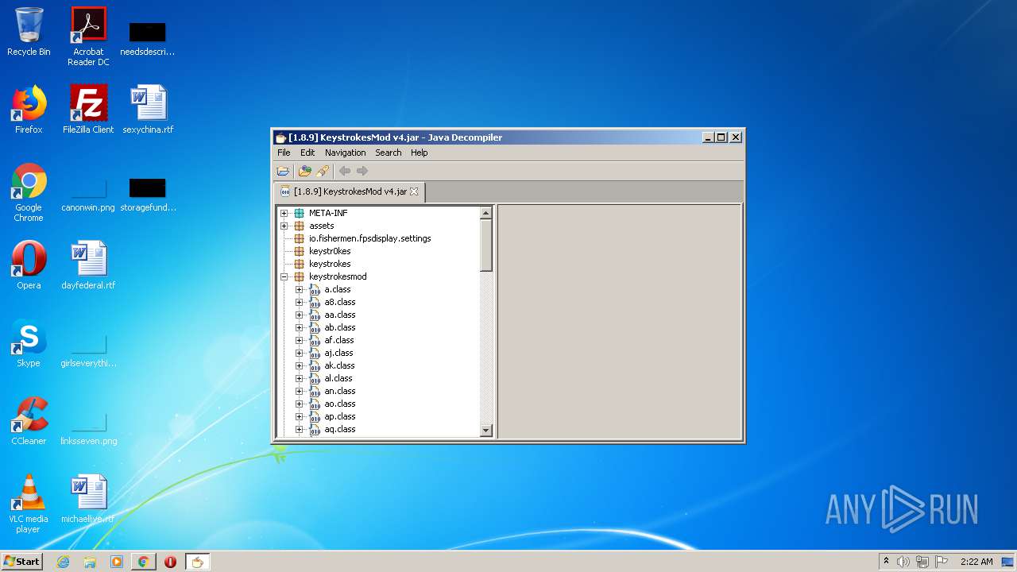
Task: Minimize the Java Decompiler window
Action: point(708,137)
